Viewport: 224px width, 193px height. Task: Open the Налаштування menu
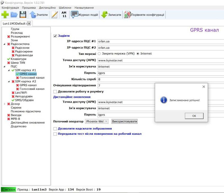[84, 8]
